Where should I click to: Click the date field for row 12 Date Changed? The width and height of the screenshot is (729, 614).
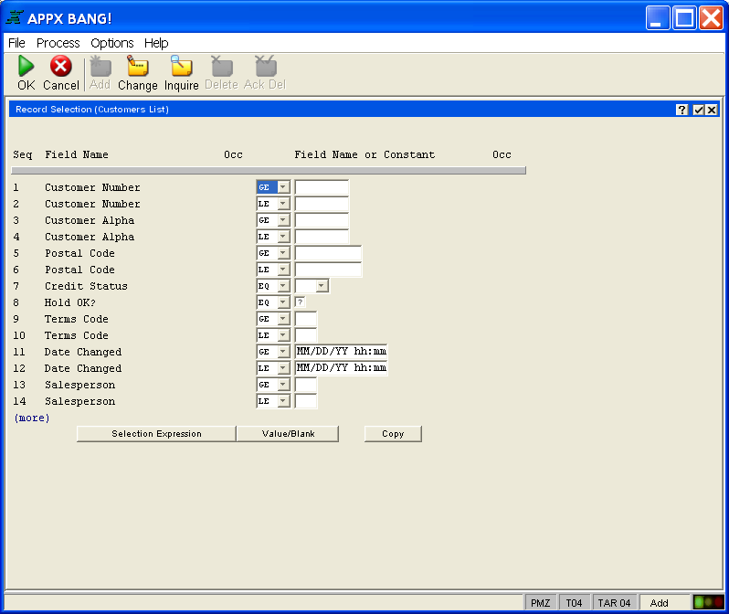coord(342,368)
